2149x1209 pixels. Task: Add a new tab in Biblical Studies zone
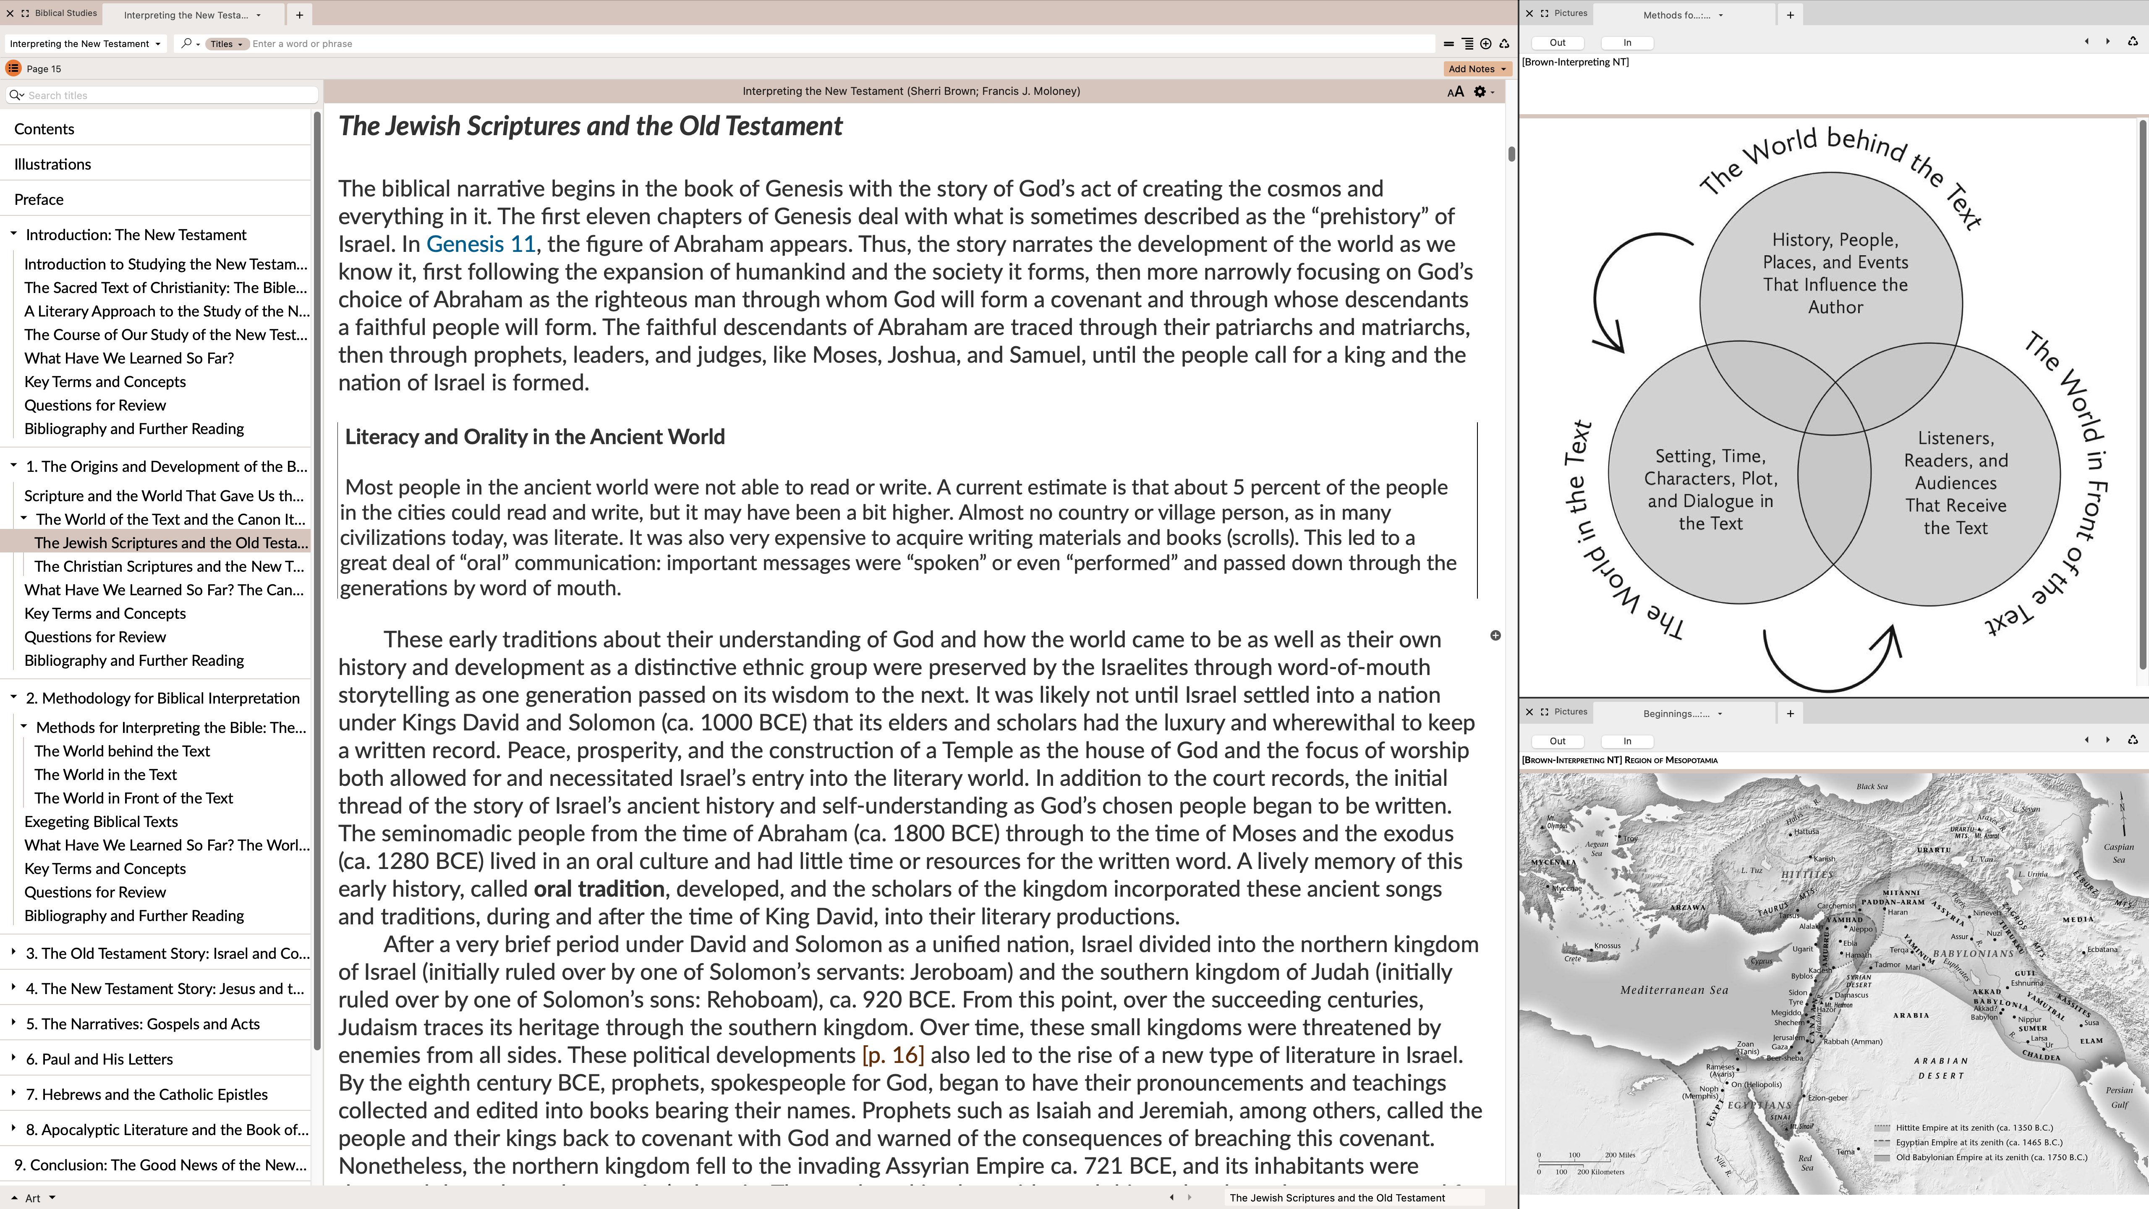click(x=299, y=14)
